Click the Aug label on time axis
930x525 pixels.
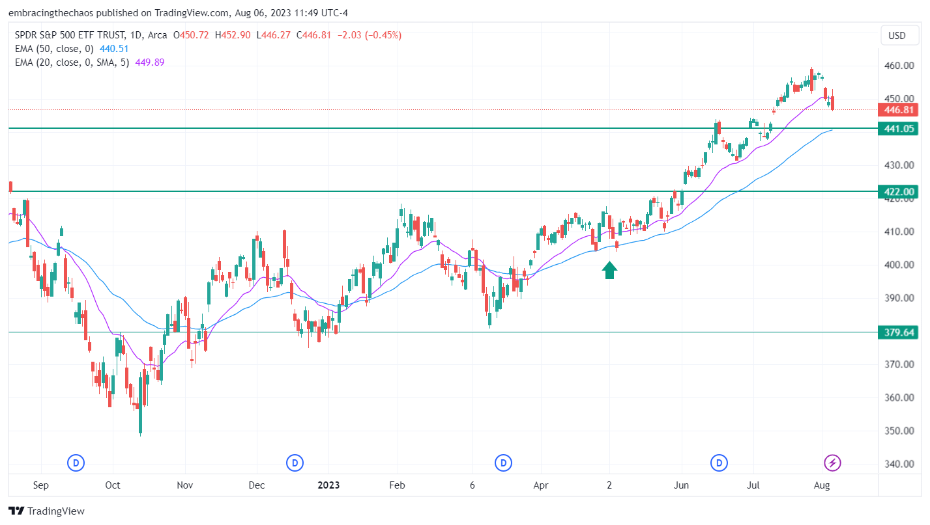(x=822, y=485)
